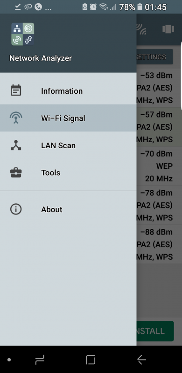The width and height of the screenshot is (182, 373).
Task: Select the -70 dBm WEP network entry
Action: point(159,166)
